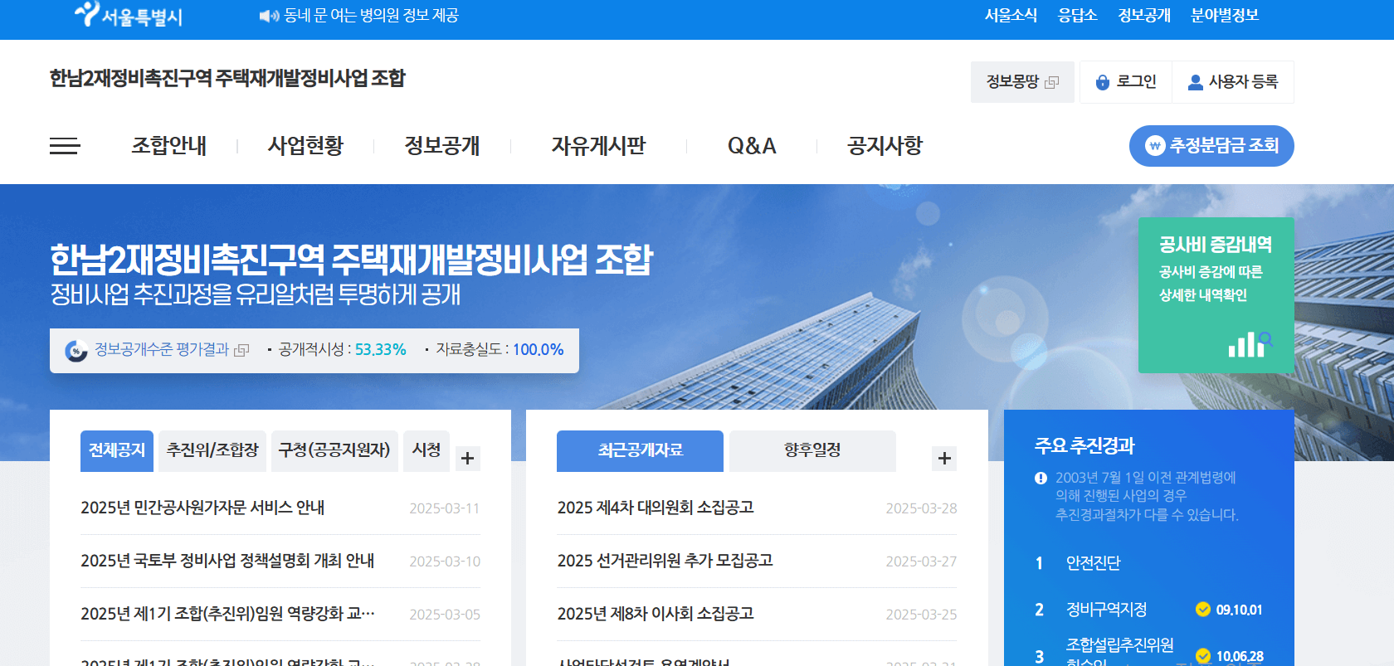This screenshot has height=666, width=1394.
Task: Open 자유게시판 menu
Action: tap(598, 146)
